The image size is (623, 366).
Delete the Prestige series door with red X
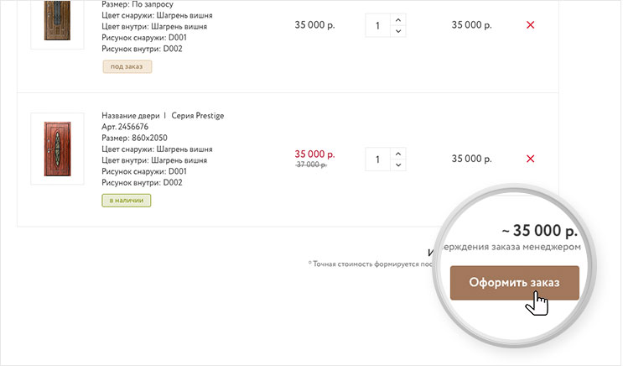(x=530, y=159)
